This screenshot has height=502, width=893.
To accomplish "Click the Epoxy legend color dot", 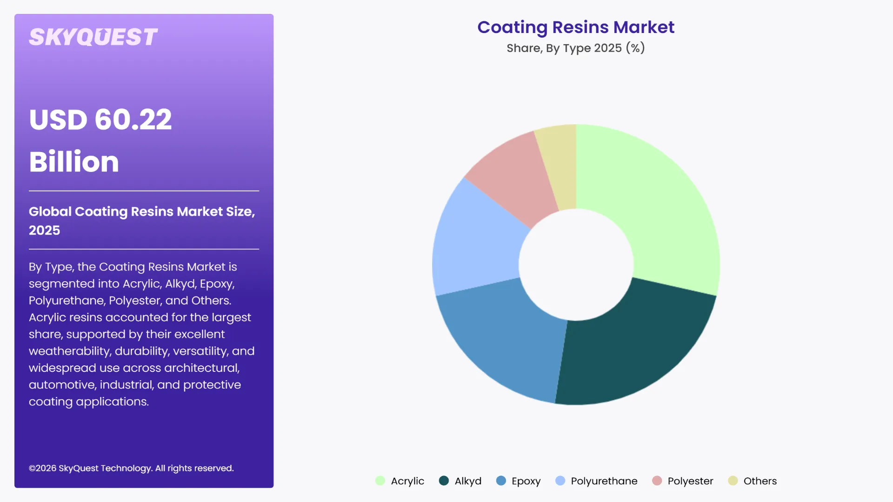I will click(x=501, y=481).
